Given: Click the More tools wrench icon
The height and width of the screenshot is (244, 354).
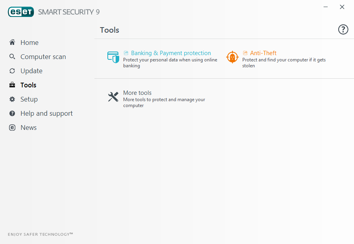Looking at the screenshot, I should click(113, 97).
